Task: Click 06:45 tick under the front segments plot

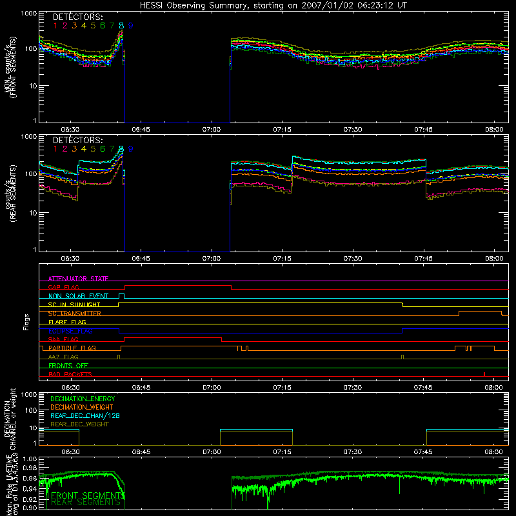Action: [141, 130]
